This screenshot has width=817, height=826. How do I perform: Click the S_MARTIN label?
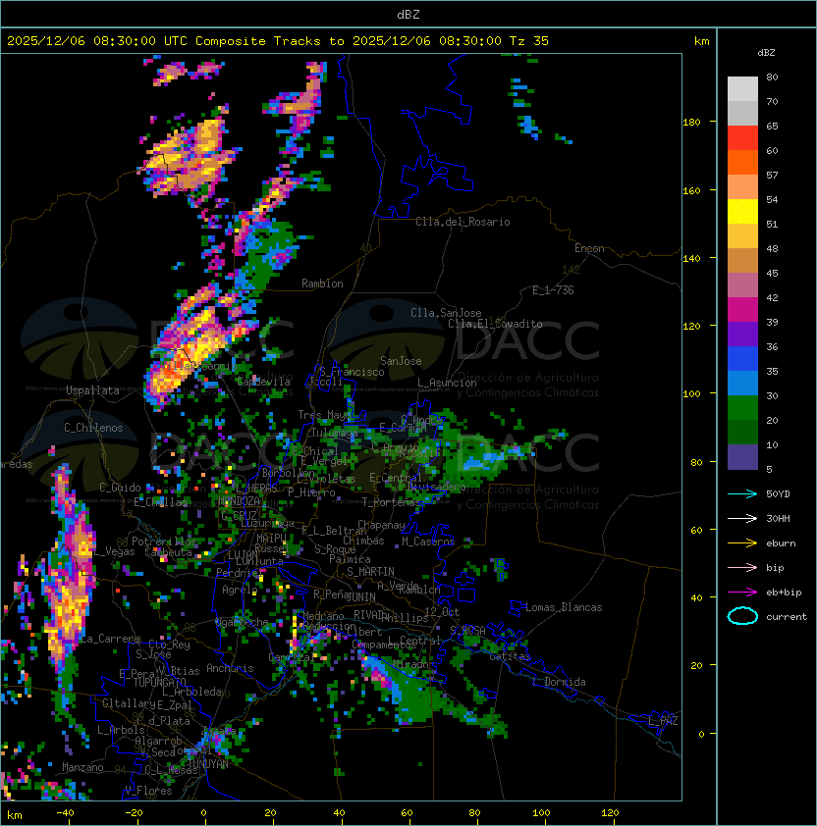point(370,572)
